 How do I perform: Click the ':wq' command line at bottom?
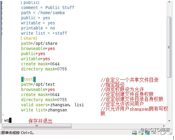[6, 120]
